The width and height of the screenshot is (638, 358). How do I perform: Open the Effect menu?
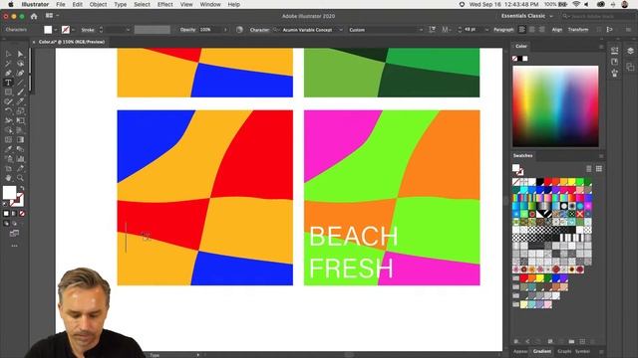coord(164,4)
